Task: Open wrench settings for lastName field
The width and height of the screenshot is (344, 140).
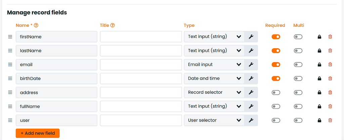Action: [251, 51]
